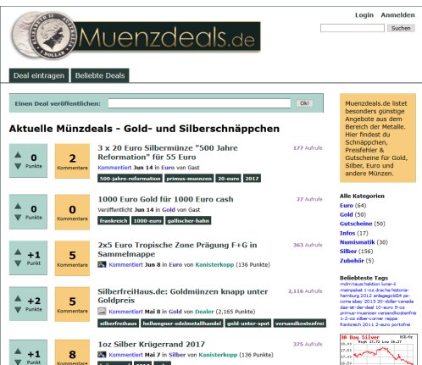Upvote the SilberfreiHaus.de Goldmünzen deal

click(18, 298)
